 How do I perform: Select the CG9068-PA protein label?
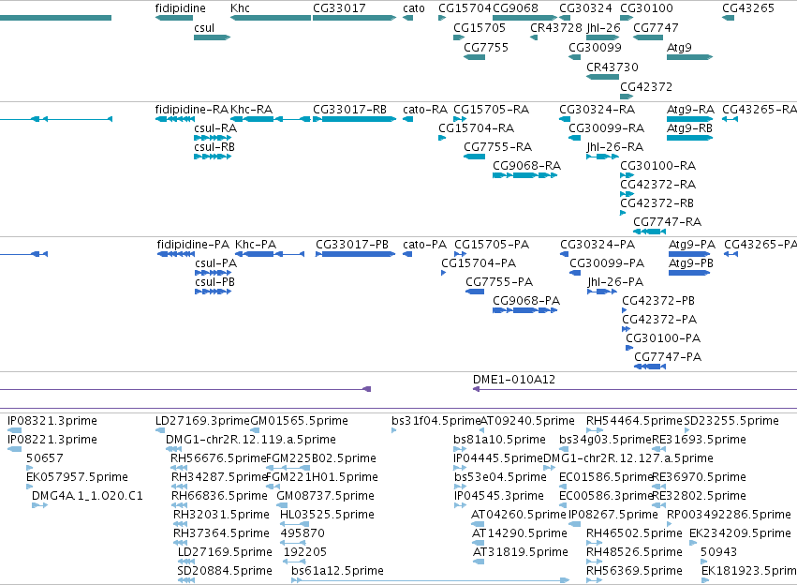[x=526, y=301]
